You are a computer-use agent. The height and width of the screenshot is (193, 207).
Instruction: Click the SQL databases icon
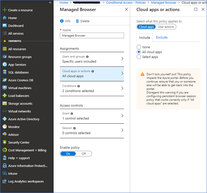[5, 72]
